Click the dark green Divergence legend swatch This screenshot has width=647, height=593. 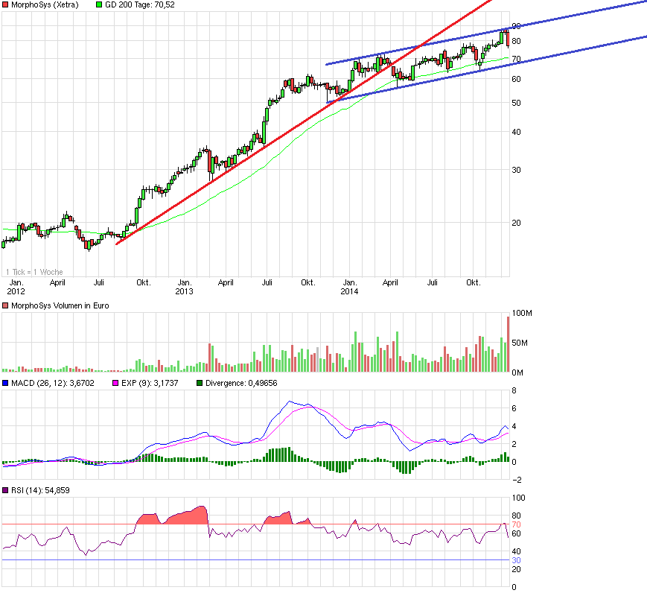click(x=200, y=383)
